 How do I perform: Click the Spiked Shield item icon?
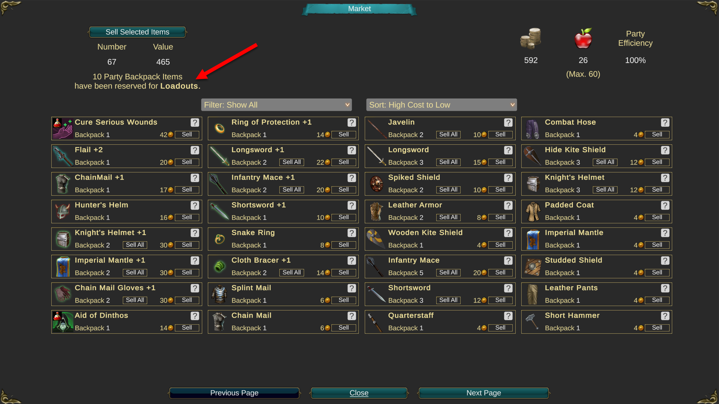(376, 184)
